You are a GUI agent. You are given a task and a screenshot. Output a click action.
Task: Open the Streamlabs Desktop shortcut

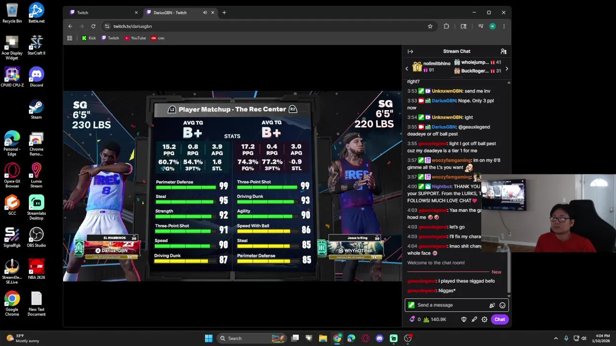pos(37,208)
